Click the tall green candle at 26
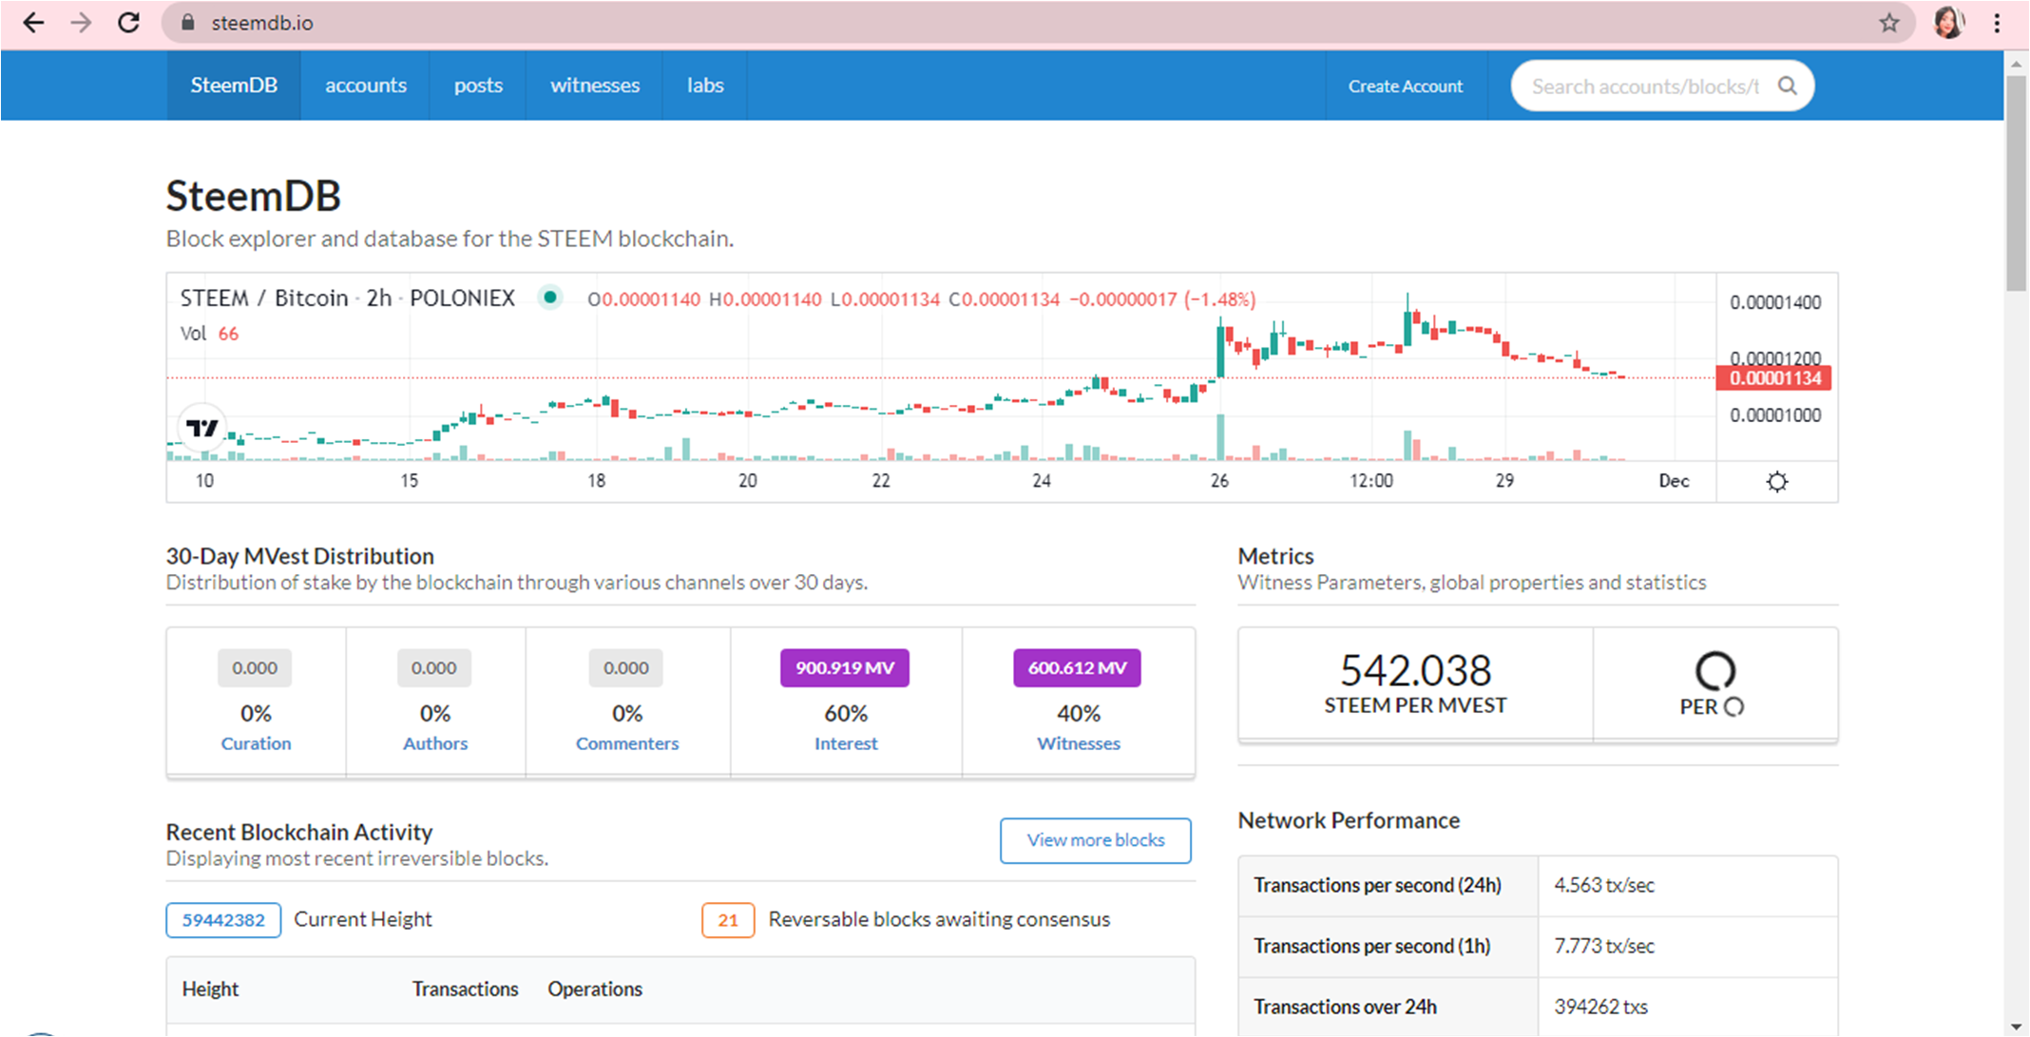Screen dimensions: 2030x1037 click(1220, 352)
